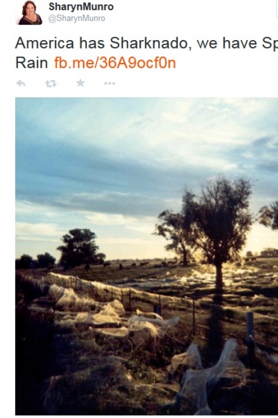Favorite the tweet with the star icon
Screen dimensions: 278x418
pos(80,83)
